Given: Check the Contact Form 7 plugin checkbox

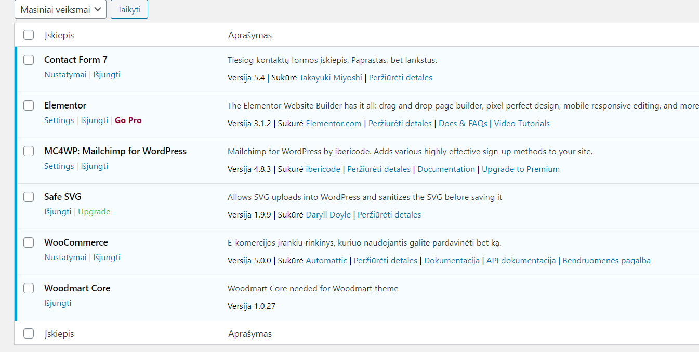Looking at the screenshot, I should point(29,60).
